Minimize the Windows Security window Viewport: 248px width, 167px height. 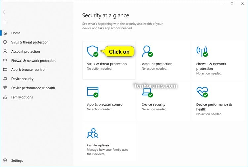tap(222, 4)
